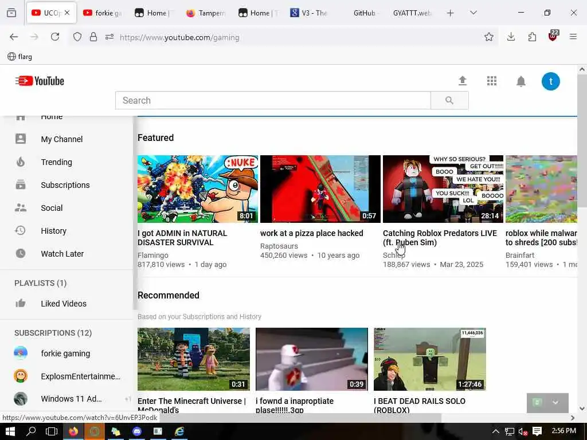This screenshot has height=440, width=587.
Task: Open Task View on the taskbar
Action: [x=52, y=431]
